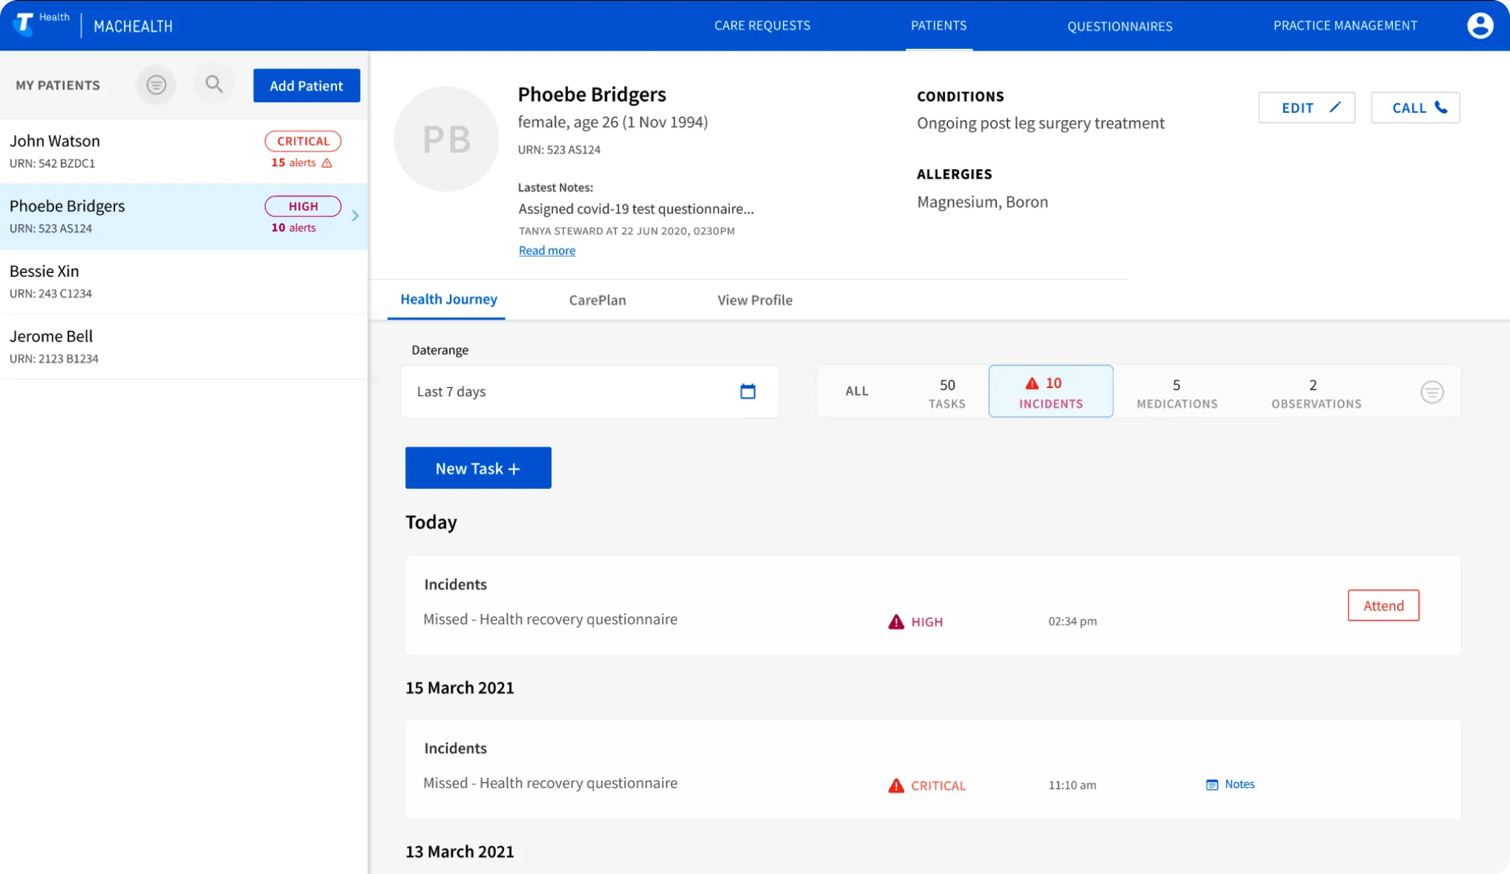
Task: Expand the latest notes via Read more
Action: 546,250
